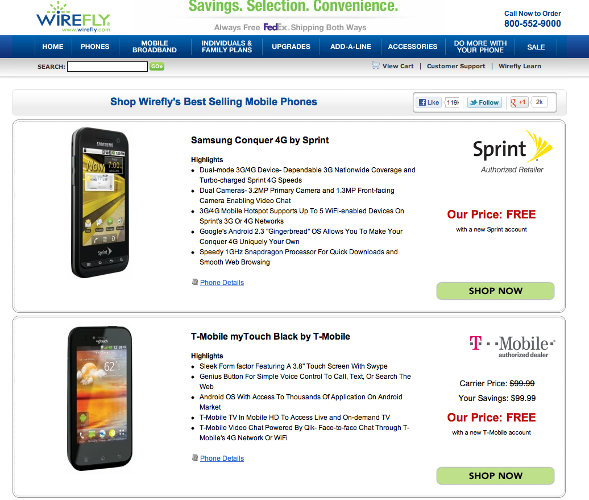Go to the Accessories section
This screenshot has height=500, width=589.
click(413, 47)
